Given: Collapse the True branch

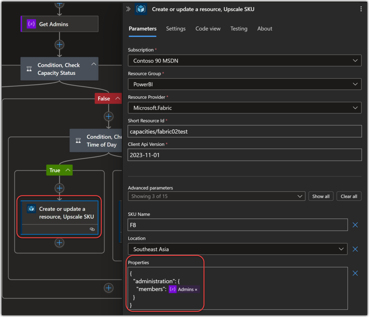Looking at the screenshot, I should click(68, 170).
